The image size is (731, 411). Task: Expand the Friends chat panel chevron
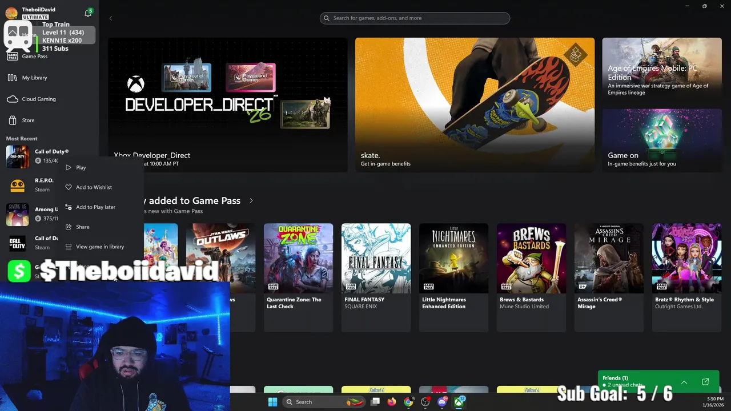[684, 382]
